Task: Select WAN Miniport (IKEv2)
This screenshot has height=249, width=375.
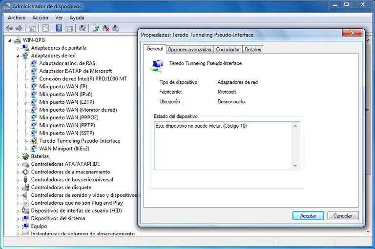Action: (64, 149)
